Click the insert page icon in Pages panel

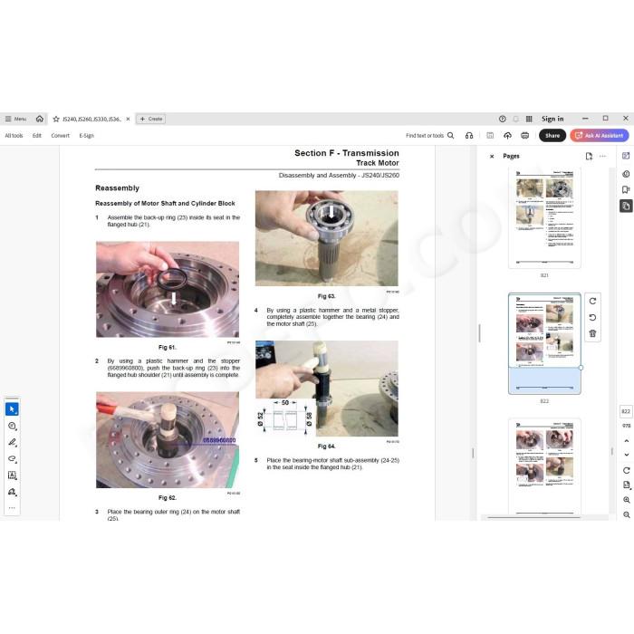coord(589,156)
